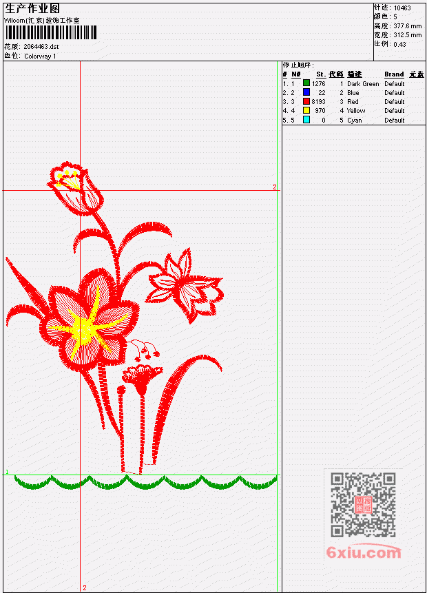Click the '生产作业图' title
This screenshot has height=593, width=427.
pos(32,9)
